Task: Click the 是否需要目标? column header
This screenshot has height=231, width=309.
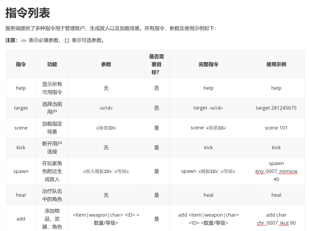Action: point(156,64)
